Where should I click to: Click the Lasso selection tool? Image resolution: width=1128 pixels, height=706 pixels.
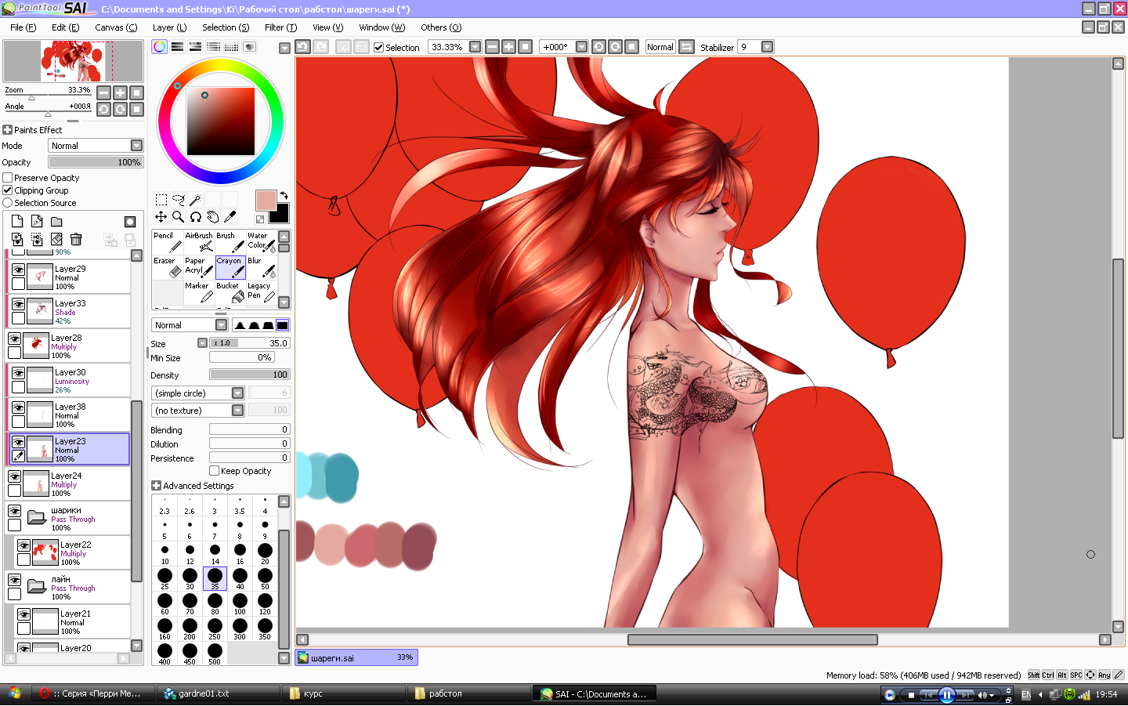[x=178, y=200]
